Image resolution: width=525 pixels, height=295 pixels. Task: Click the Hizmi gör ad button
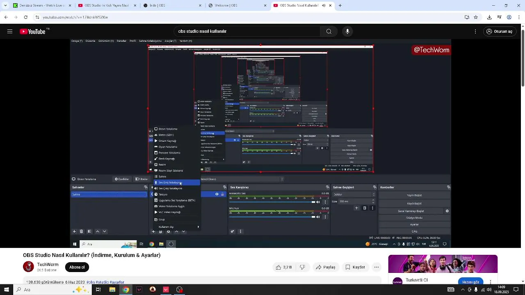[x=470, y=282]
